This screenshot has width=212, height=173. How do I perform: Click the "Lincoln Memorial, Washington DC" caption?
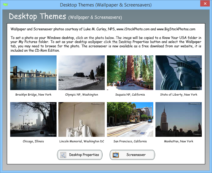pos(82,141)
